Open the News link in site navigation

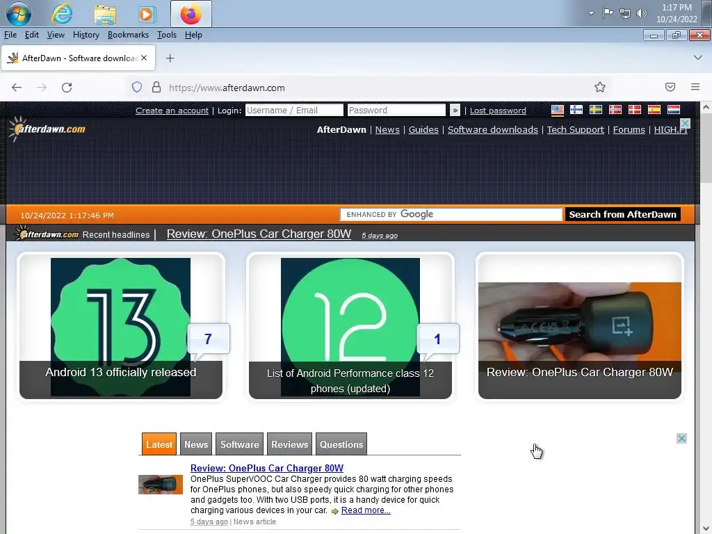[x=387, y=129]
